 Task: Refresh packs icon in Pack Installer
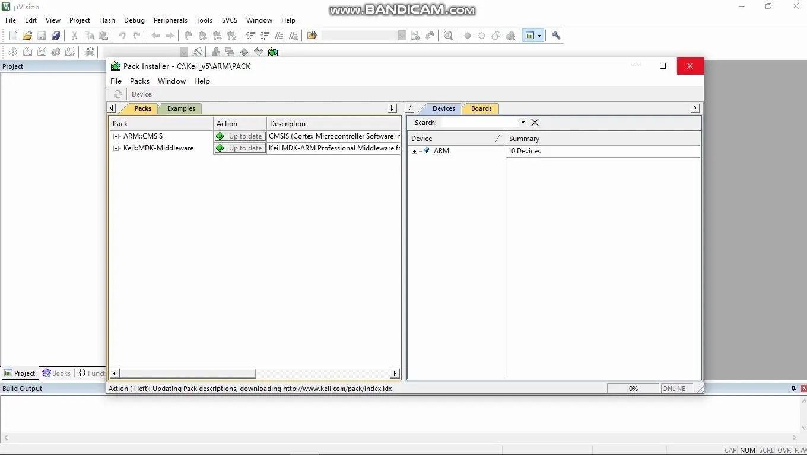point(118,94)
